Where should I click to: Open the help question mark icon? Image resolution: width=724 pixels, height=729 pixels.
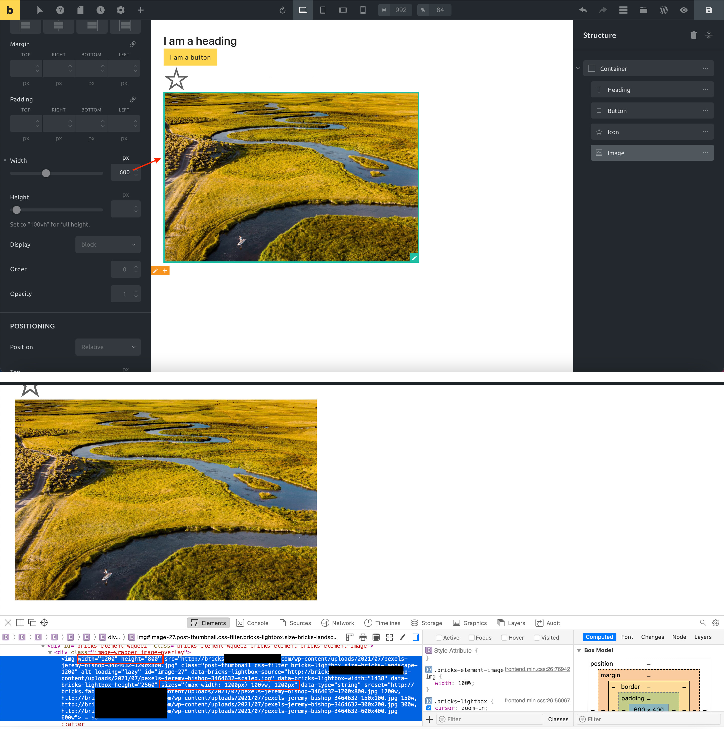pos(60,10)
